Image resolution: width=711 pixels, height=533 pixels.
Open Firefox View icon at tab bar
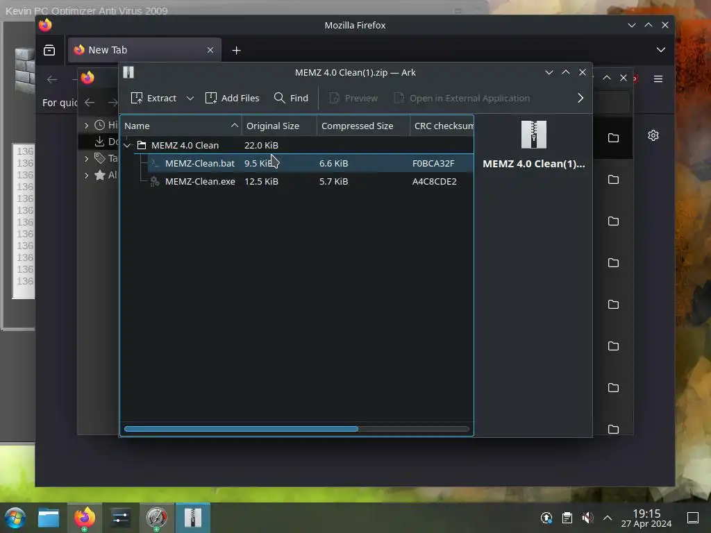tap(49, 50)
